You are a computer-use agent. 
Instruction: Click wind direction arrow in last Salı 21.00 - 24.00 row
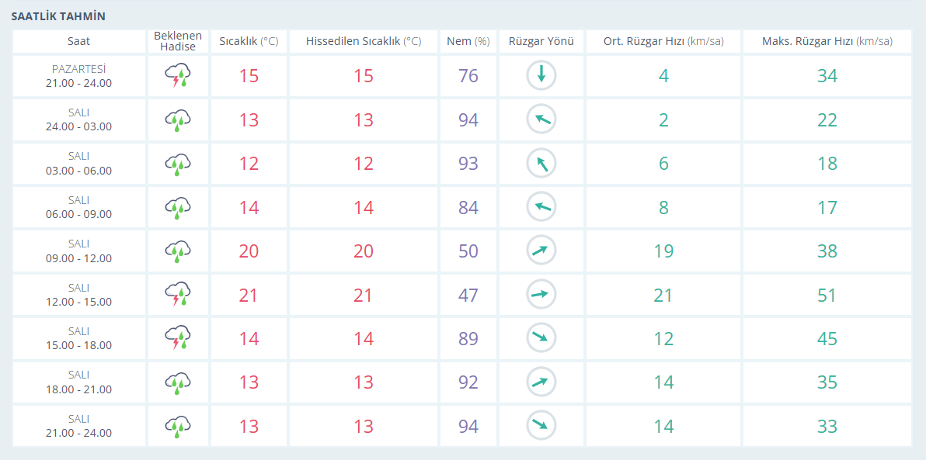(541, 426)
